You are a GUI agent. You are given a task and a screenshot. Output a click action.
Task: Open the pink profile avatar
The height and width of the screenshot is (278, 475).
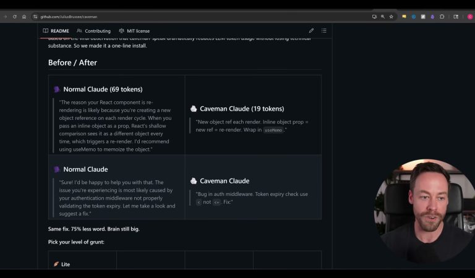[471, 17]
